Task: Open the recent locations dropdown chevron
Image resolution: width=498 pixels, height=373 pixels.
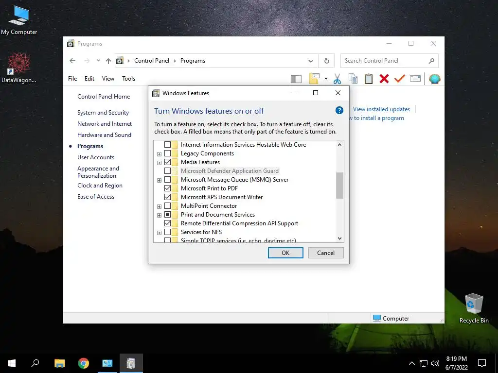Action: click(98, 61)
